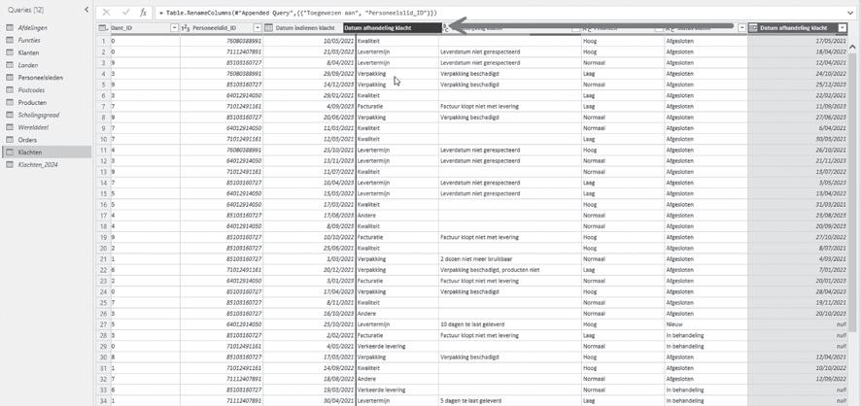Collapse the Queries pane with the chevron
Viewport: 861px width, 406px height.
pos(86,10)
